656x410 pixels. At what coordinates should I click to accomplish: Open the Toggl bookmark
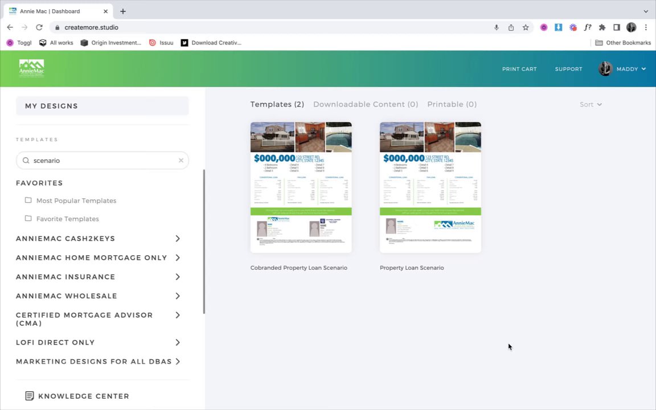click(19, 43)
